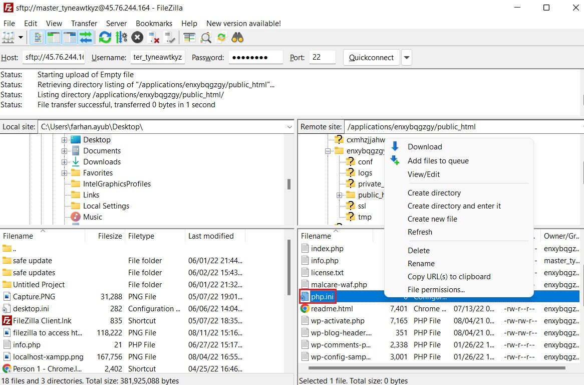Open the Site Manager dropdown arrow
Screen dimensions: 584x385
pos(21,37)
